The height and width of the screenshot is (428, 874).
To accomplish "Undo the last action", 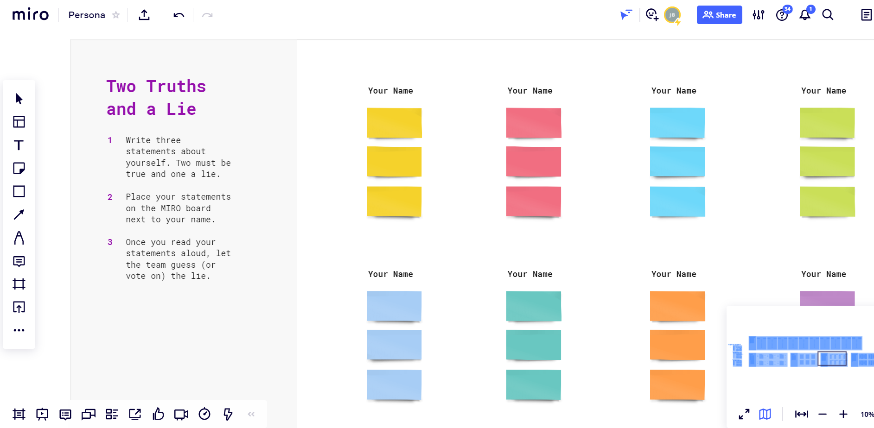I will click(179, 15).
